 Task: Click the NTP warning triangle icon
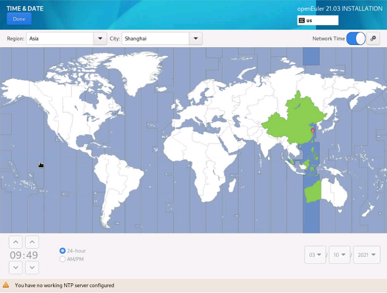(6, 285)
